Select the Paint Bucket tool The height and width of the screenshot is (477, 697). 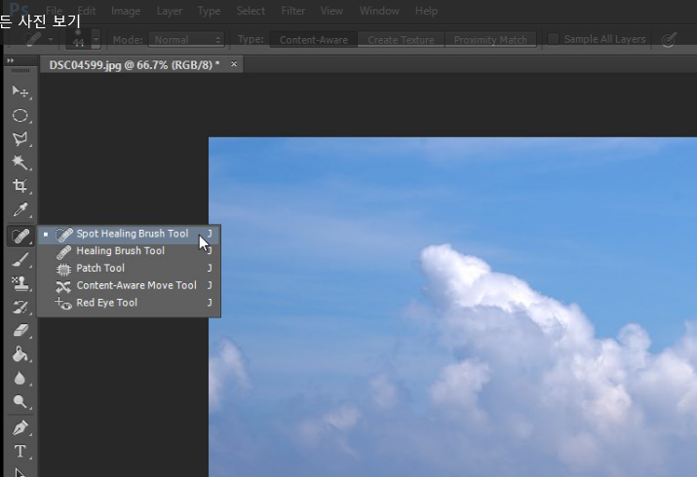[x=20, y=354]
